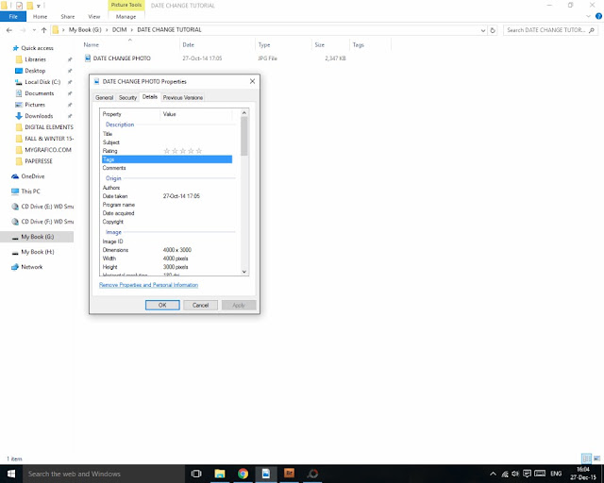Click OK in the Properties dialog
The height and width of the screenshot is (483, 604).
coord(162,305)
